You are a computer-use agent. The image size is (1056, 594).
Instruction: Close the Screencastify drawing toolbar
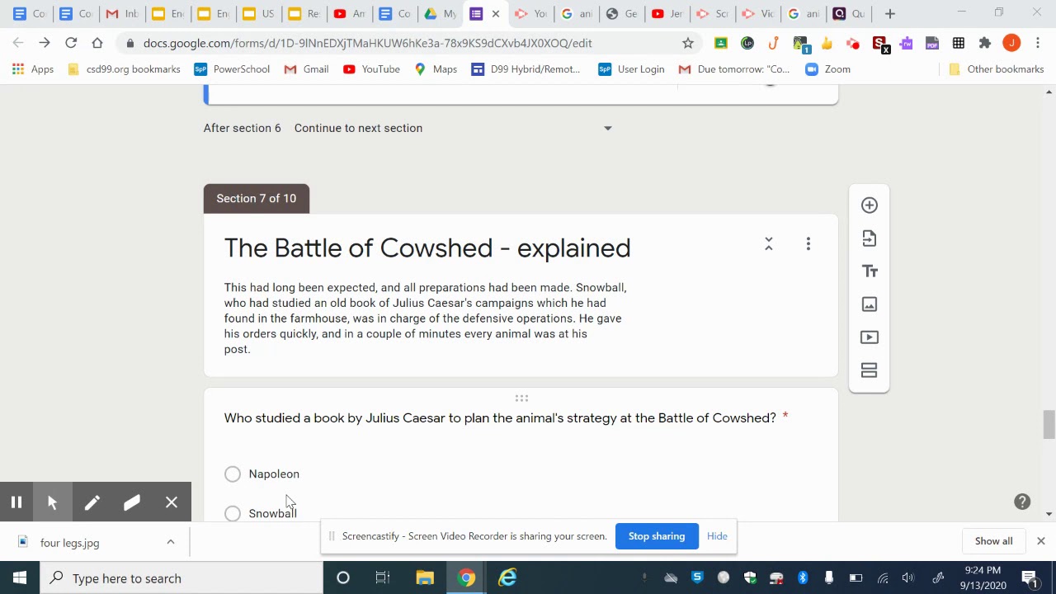[x=172, y=502]
